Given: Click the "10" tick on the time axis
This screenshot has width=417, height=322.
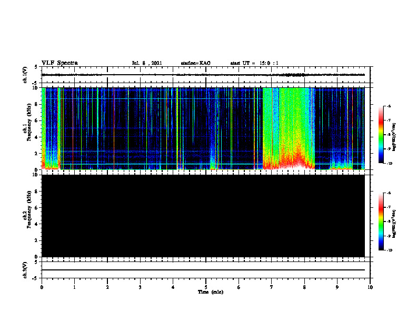Looking at the screenshot, I should point(370,287).
